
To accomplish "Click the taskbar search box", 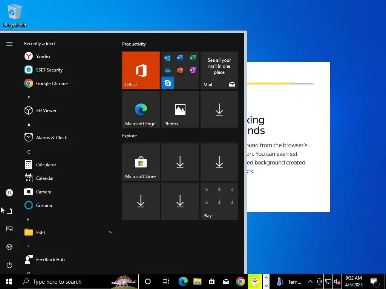I will pos(78,281).
